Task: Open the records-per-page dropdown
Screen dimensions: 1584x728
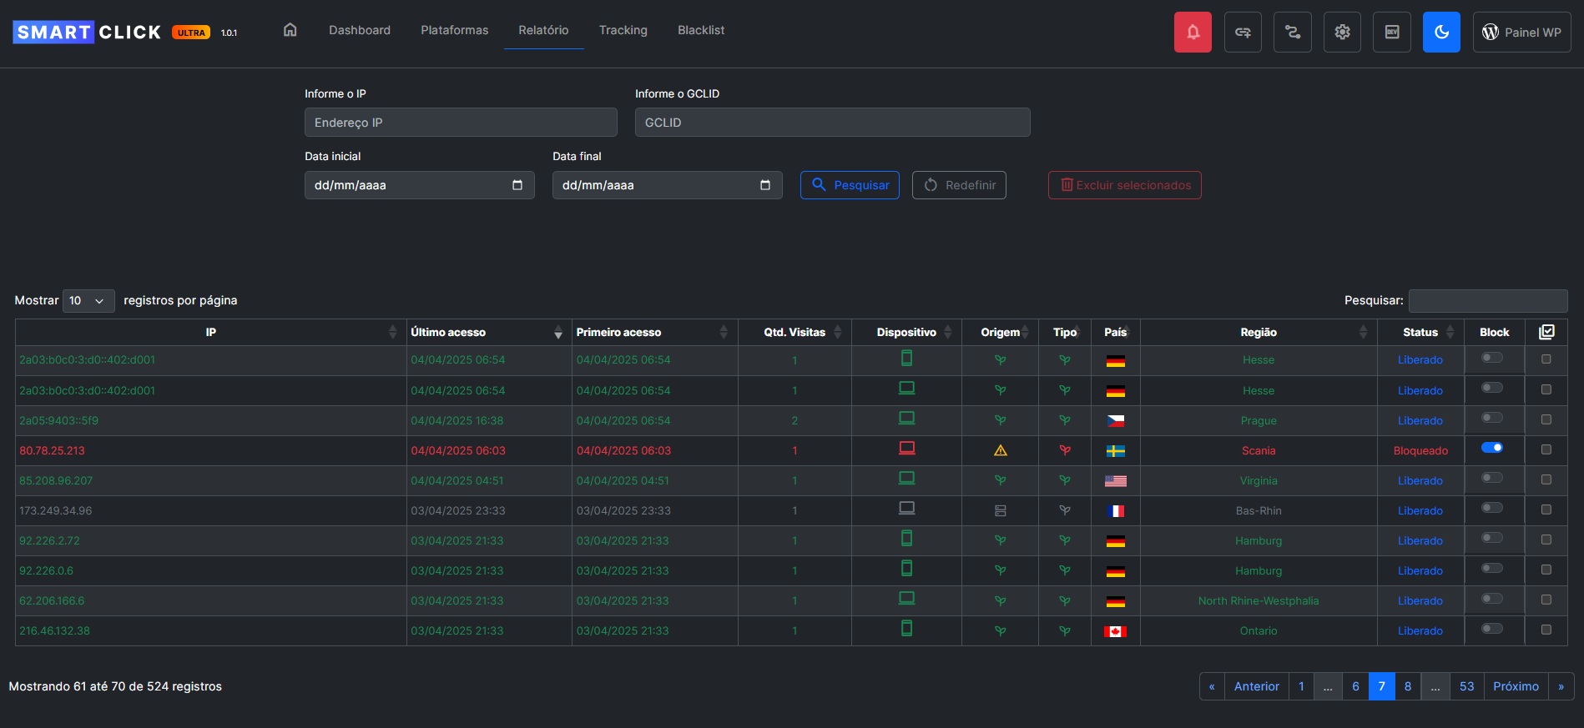Action: click(x=88, y=300)
